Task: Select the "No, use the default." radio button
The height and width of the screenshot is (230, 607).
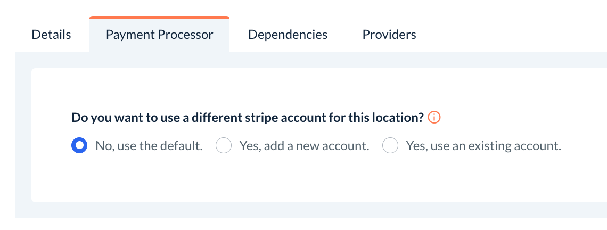Action: coord(79,146)
